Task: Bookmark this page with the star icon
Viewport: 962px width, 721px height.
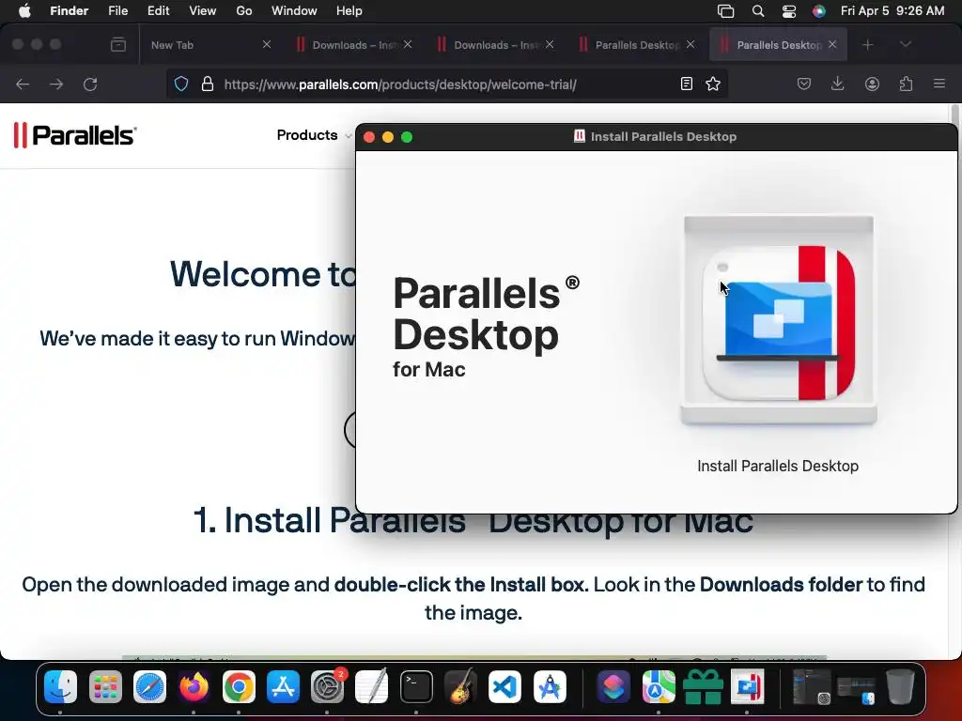Action: [713, 84]
